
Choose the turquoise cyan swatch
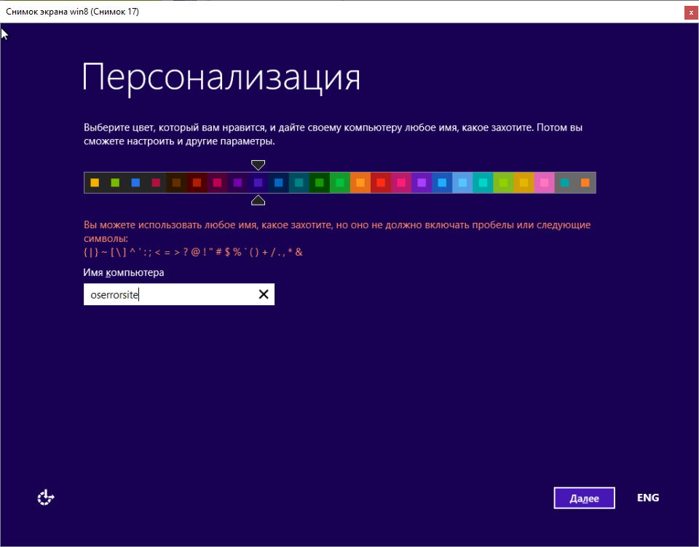483,183
